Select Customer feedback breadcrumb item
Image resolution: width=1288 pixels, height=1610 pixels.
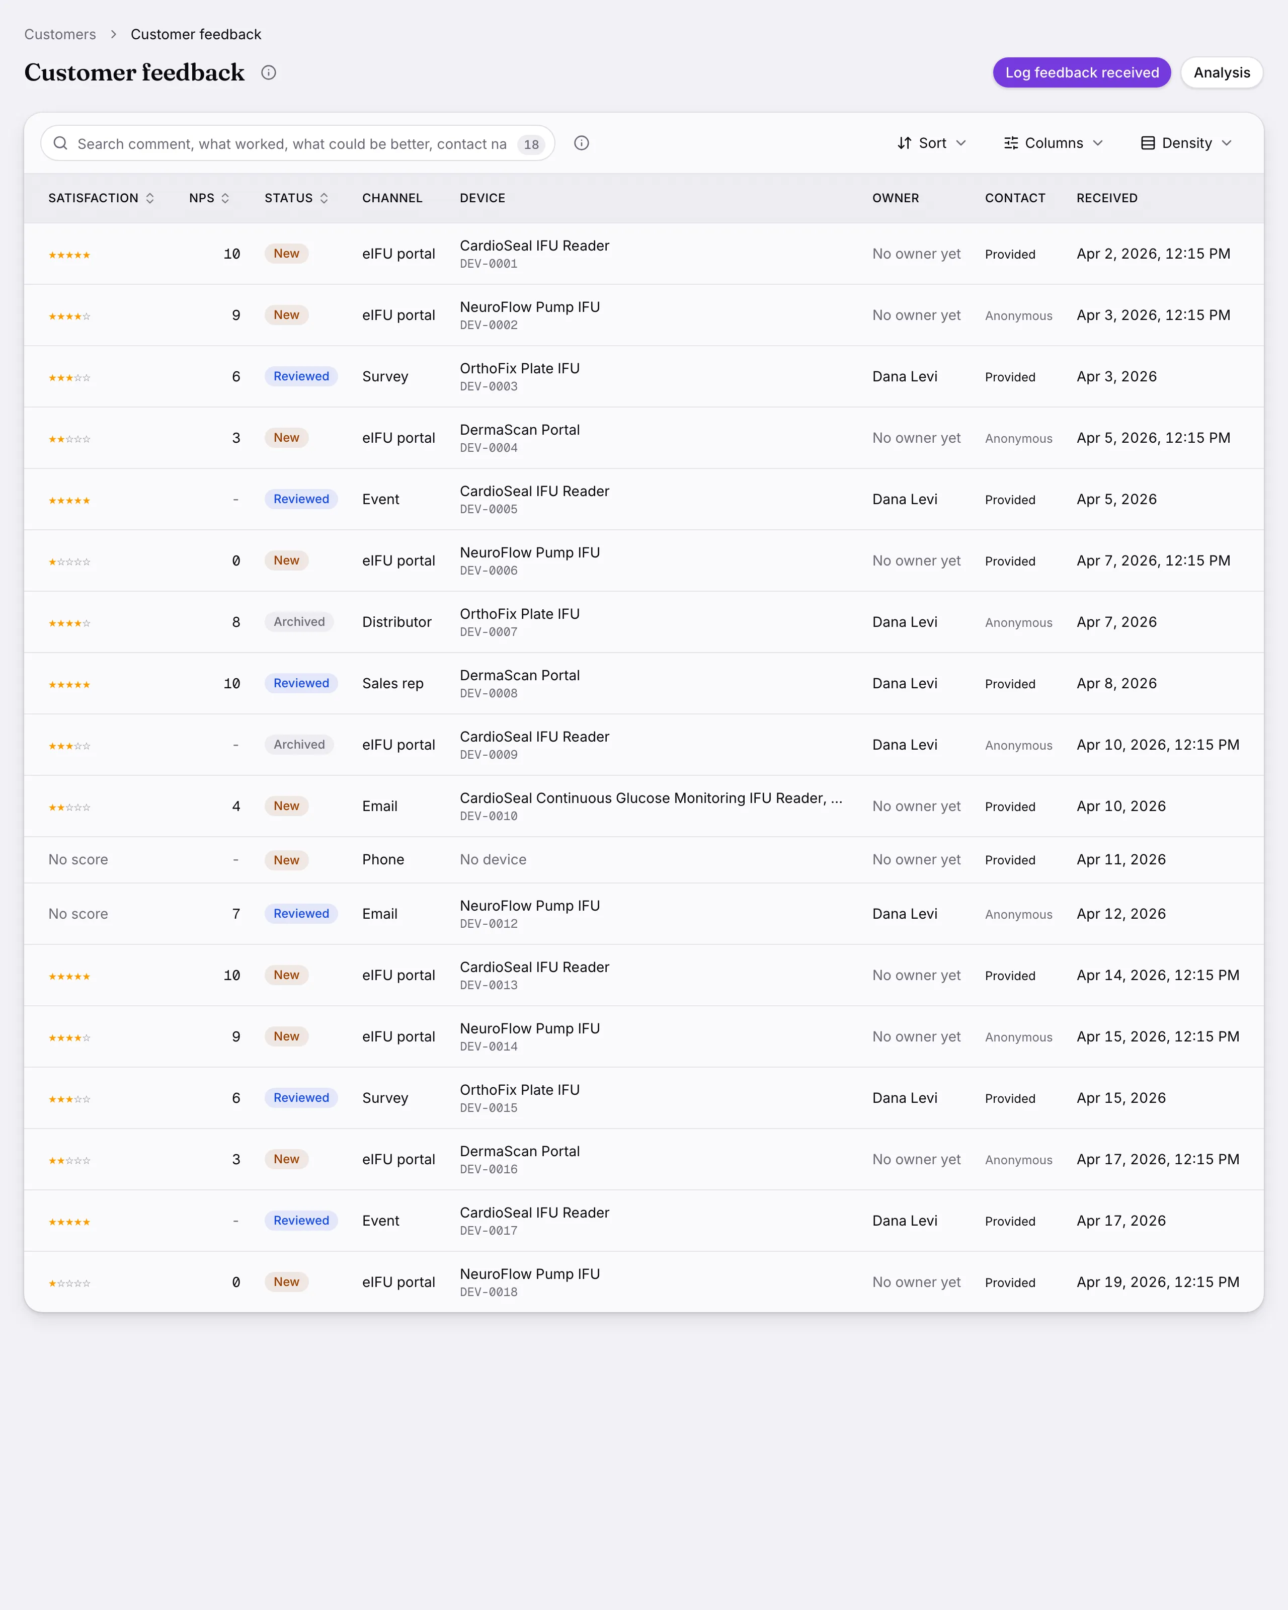tap(196, 34)
